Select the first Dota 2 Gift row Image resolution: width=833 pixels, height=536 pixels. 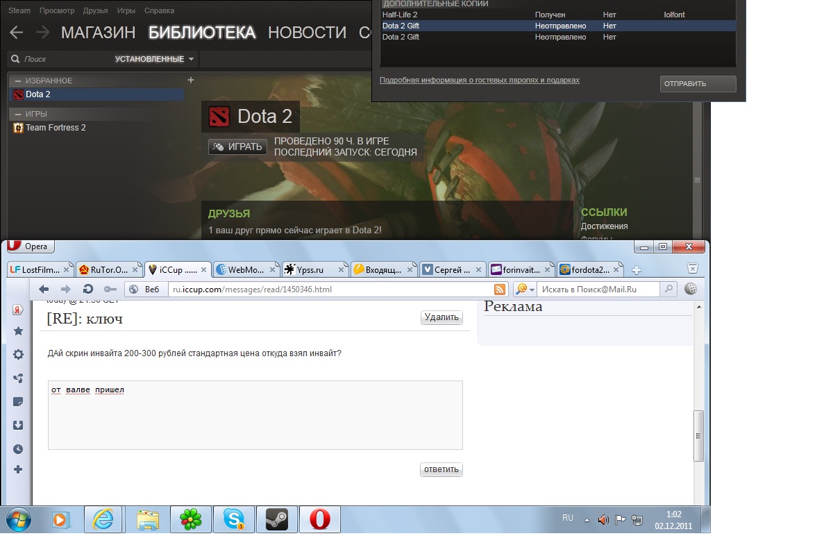point(559,26)
